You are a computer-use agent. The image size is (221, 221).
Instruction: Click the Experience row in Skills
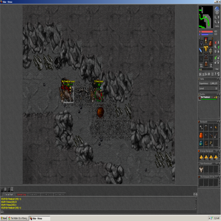click(x=208, y=83)
